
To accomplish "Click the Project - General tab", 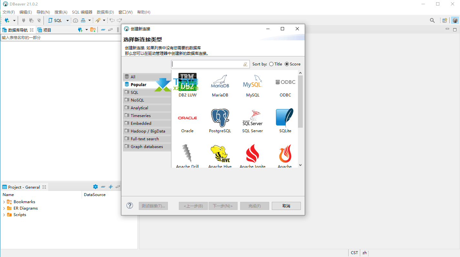I will [24, 187].
